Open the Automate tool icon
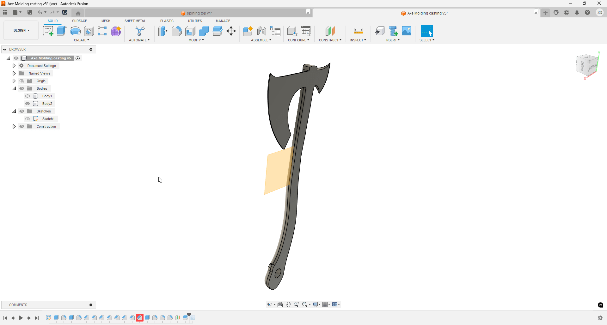This screenshot has height=325, width=607. click(x=139, y=31)
